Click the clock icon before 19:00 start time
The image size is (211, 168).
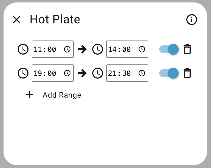coord(23,73)
